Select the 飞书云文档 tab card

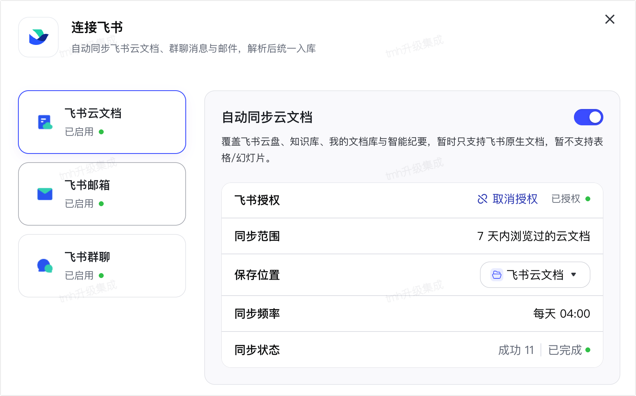coord(102,122)
